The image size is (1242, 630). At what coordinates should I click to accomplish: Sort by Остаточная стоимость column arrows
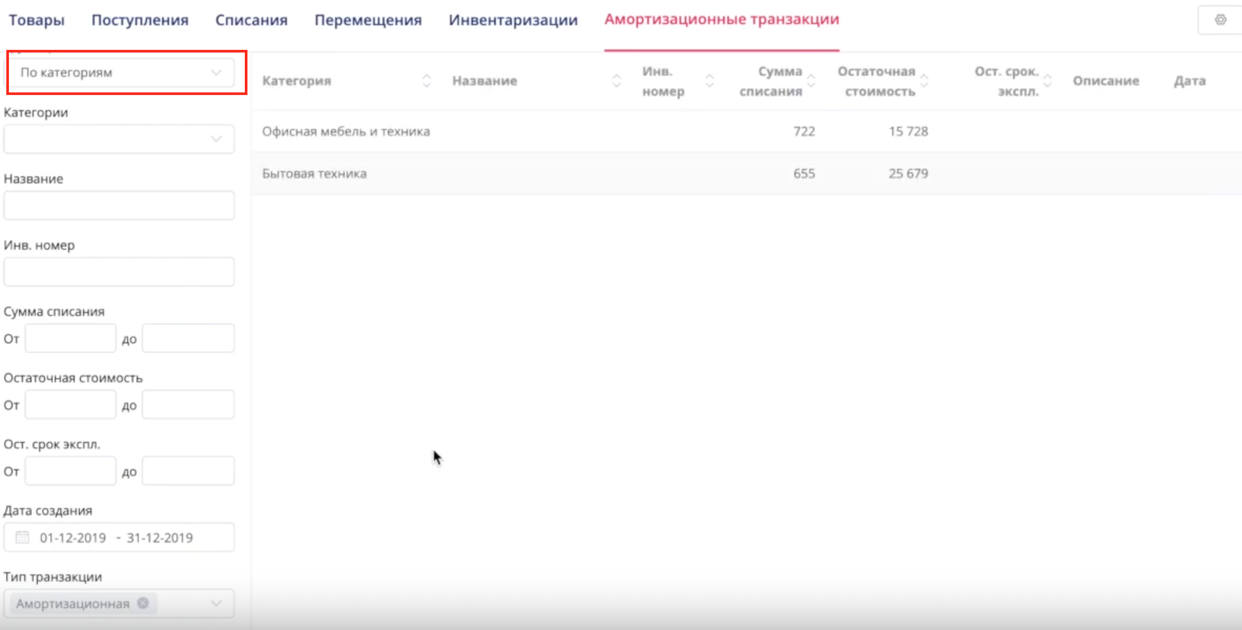point(924,81)
